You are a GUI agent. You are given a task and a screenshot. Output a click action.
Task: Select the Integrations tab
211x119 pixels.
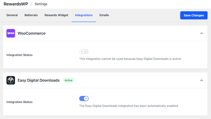[84, 15]
